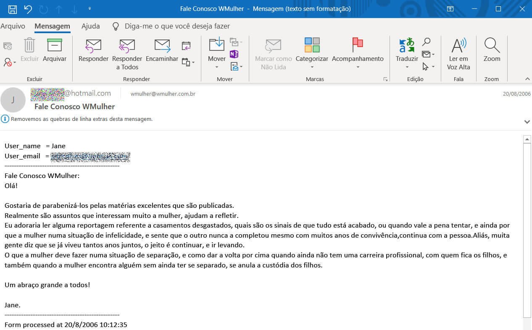Click 'Um abraço grande a todos!' line

click(47, 285)
